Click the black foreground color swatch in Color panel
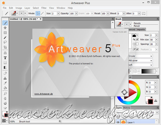The image size is (161, 125). pyautogui.click(x=150, y=102)
